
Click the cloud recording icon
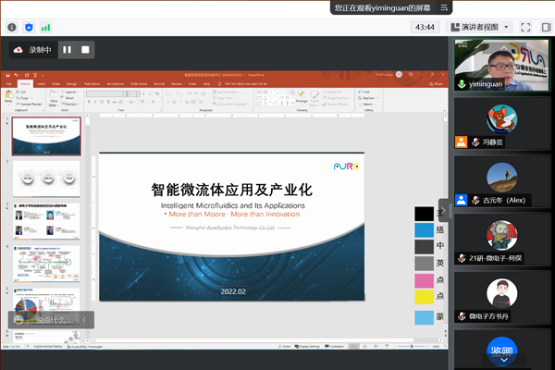pos(18,49)
